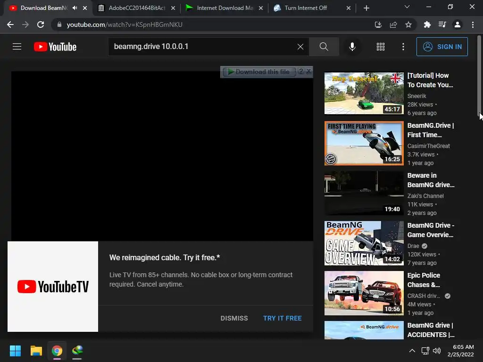The image size is (483, 362).
Task: Open BeamNG Drive Game Overview thumbnail
Action: click(x=364, y=243)
